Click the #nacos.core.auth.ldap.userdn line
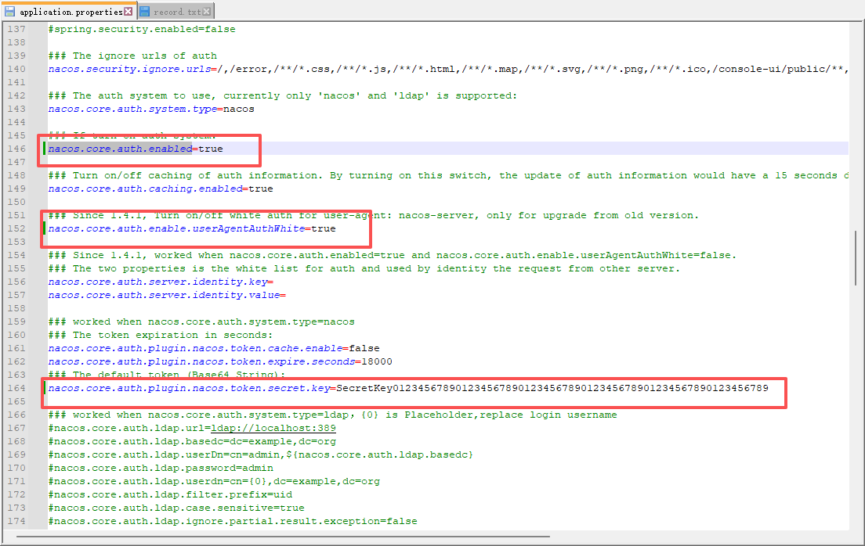 [x=214, y=482]
